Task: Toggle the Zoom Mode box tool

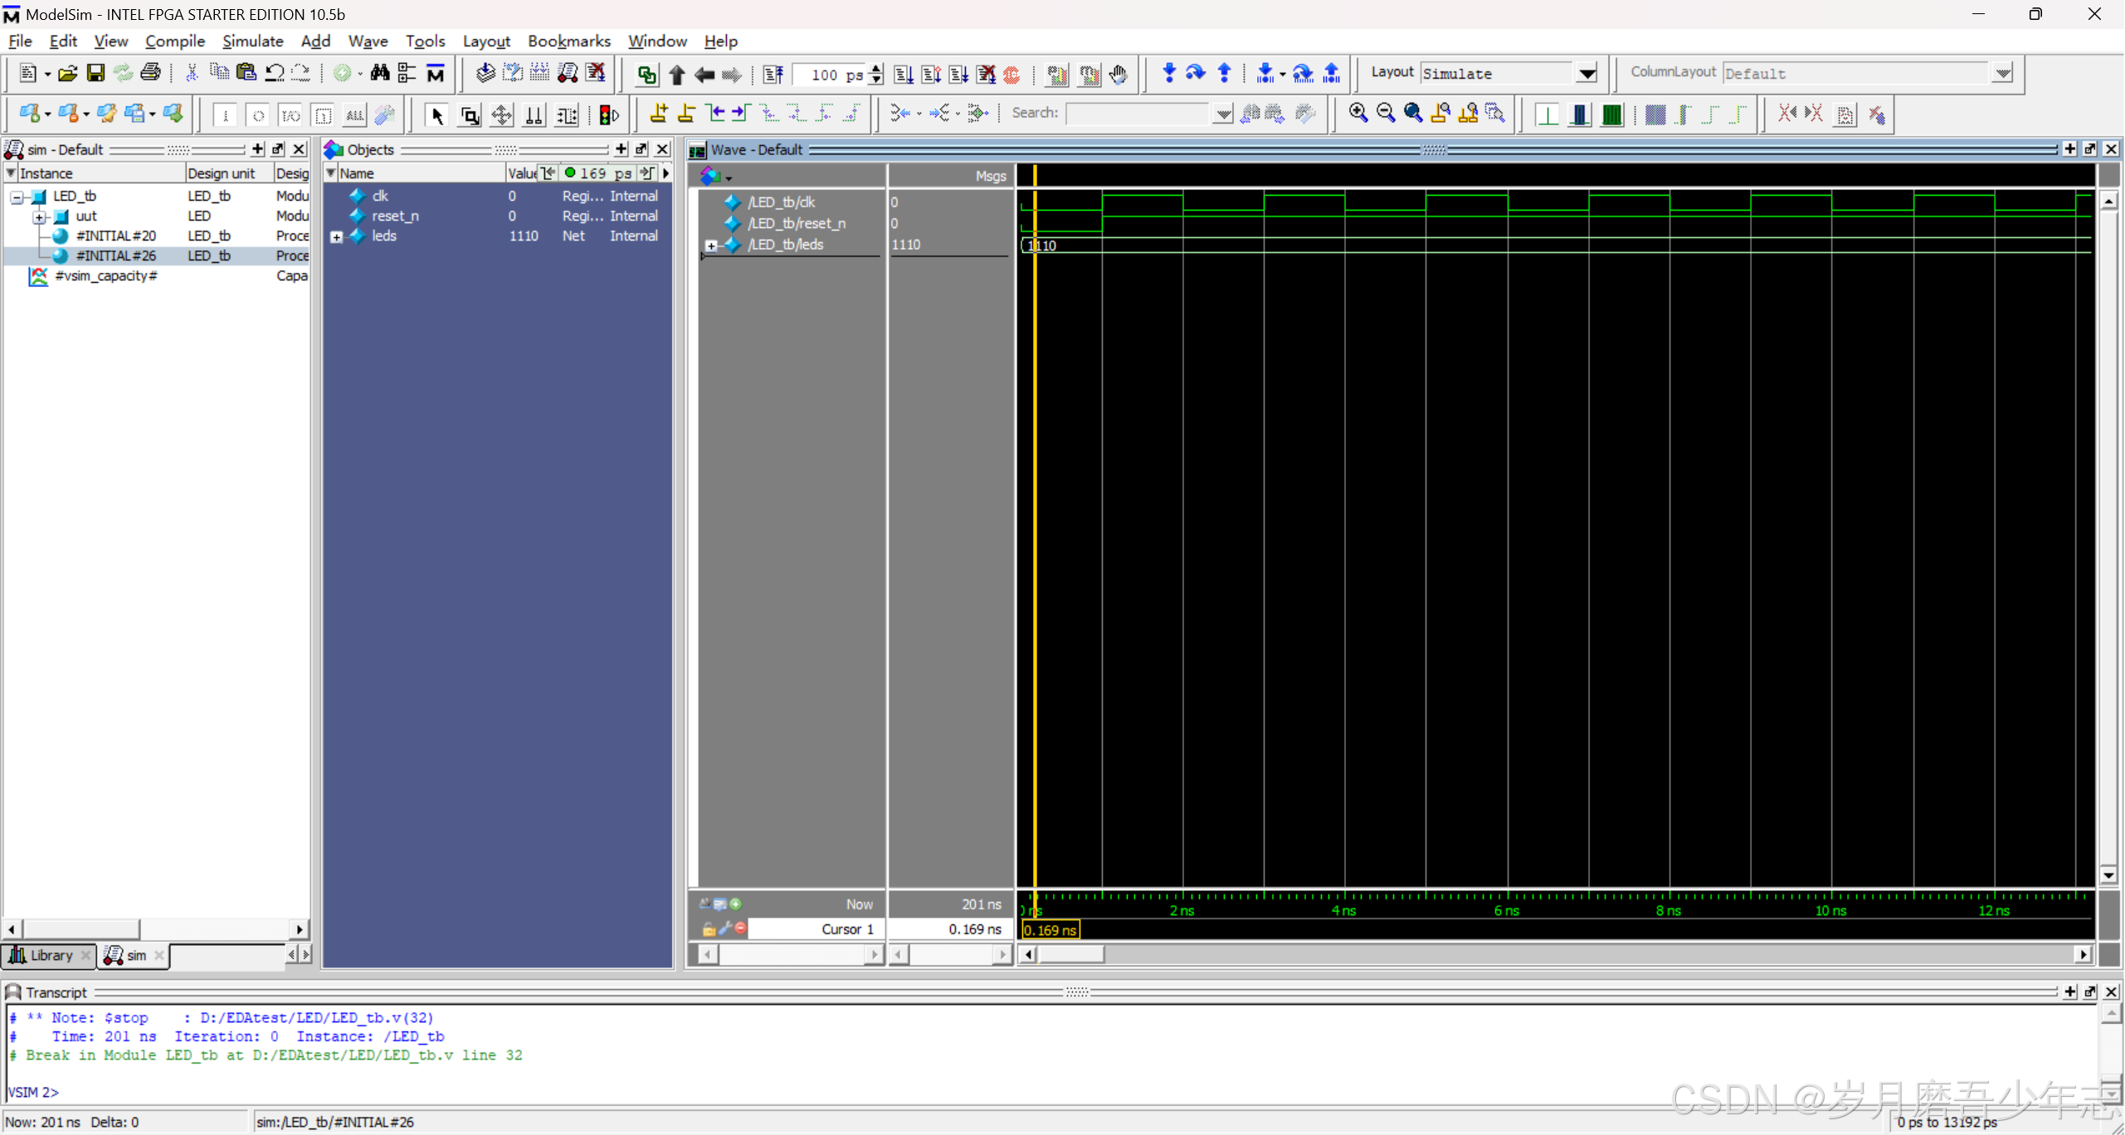Action: [x=470, y=114]
